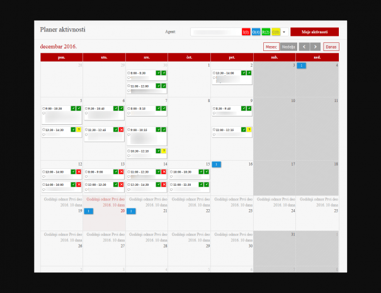Click the Moje aktivnosti button

314,32
